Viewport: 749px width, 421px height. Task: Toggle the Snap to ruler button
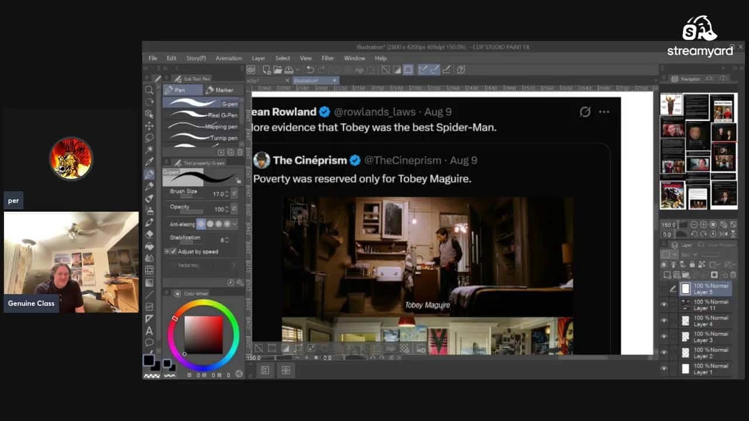click(423, 70)
